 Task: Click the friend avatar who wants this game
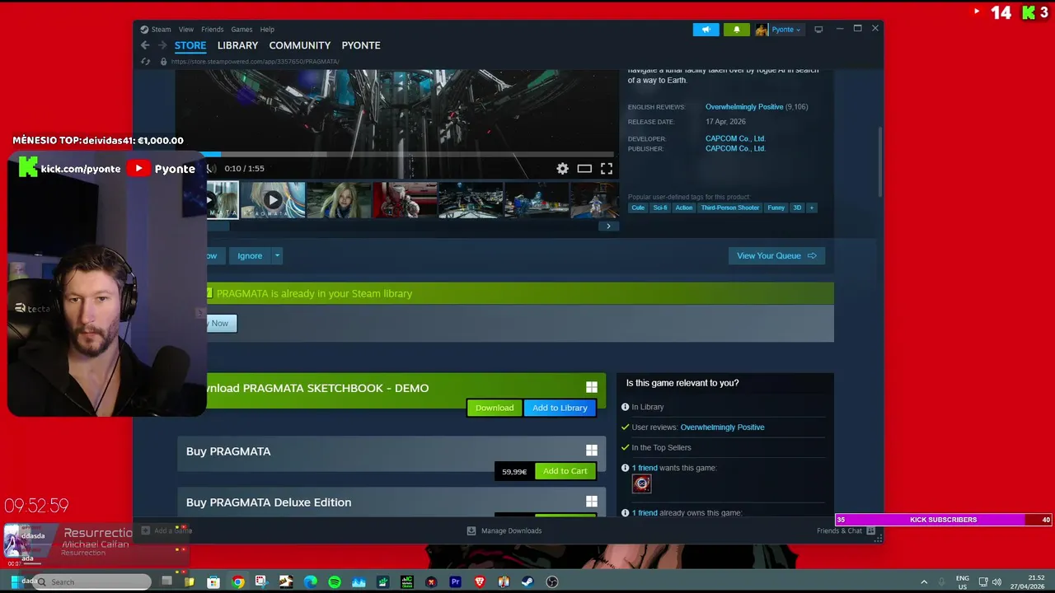click(x=641, y=484)
